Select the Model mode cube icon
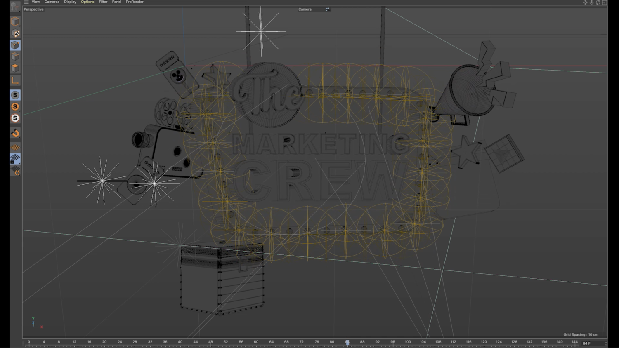This screenshot has height=348, width=619. click(15, 21)
